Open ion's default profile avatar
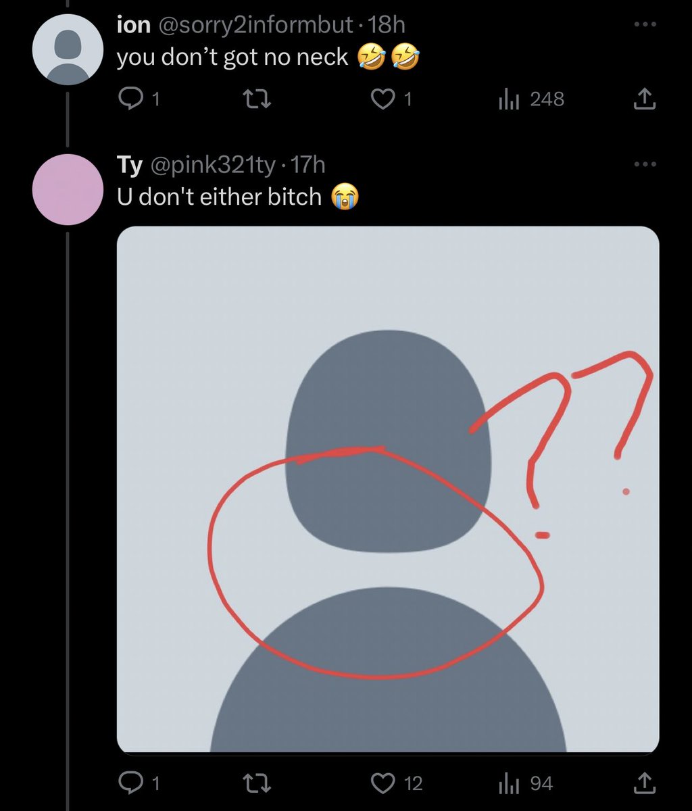The width and height of the screenshot is (692, 811). coord(68,51)
